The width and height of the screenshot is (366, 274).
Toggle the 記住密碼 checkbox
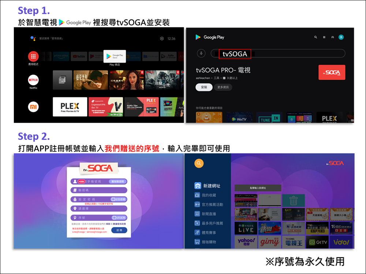(113, 199)
